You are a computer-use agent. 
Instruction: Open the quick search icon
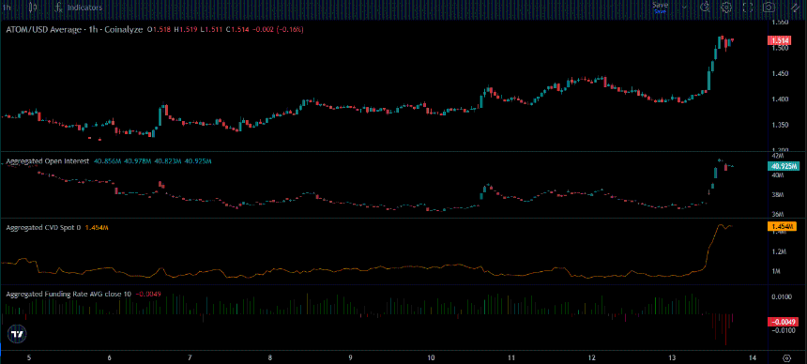[705, 7]
